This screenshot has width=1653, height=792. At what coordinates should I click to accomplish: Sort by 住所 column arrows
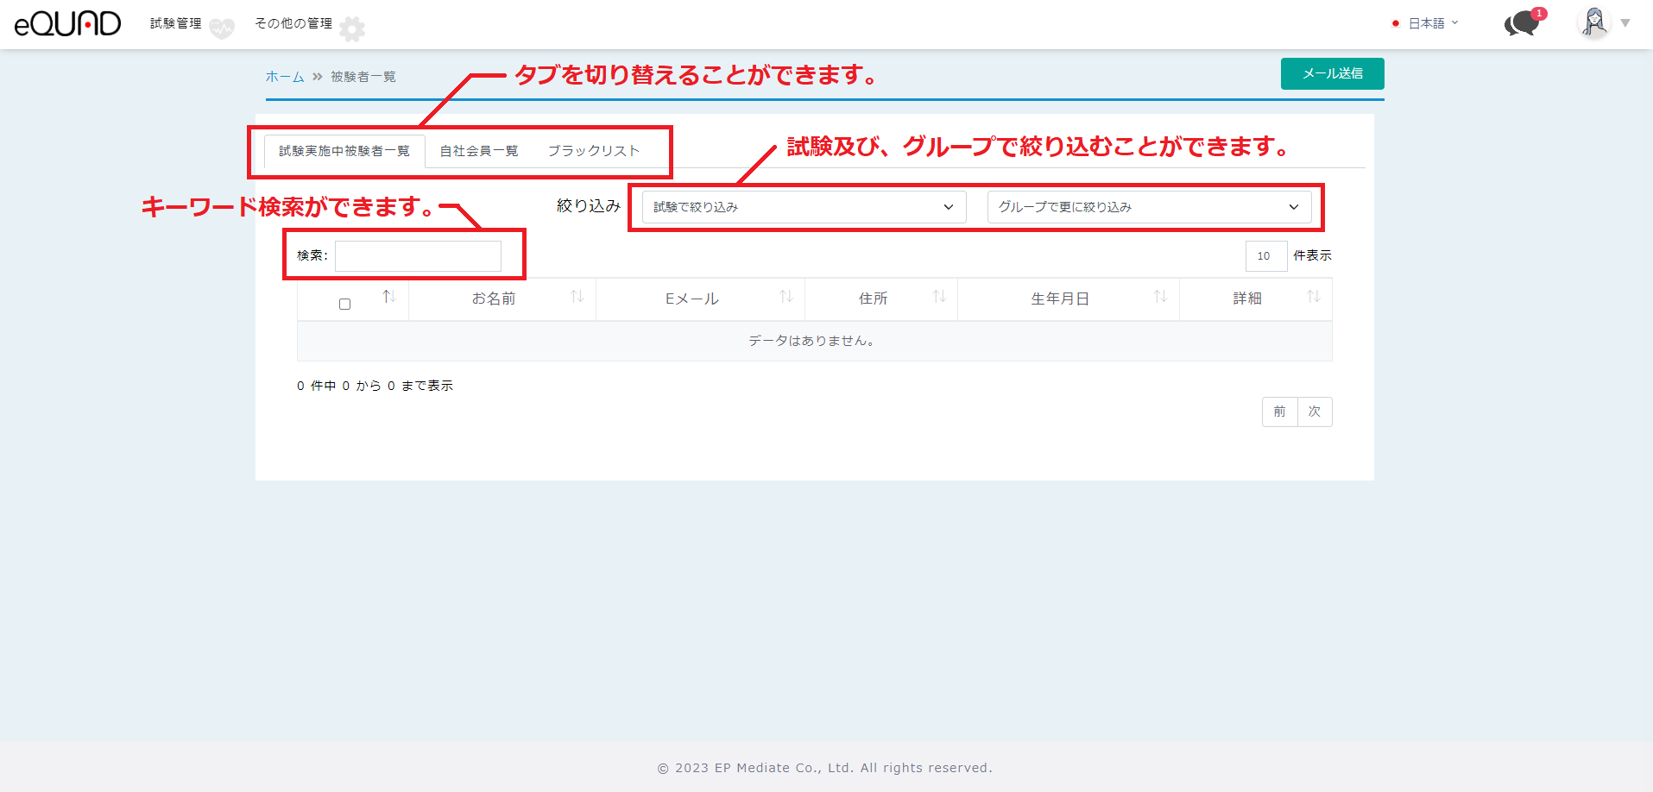point(939,298)
